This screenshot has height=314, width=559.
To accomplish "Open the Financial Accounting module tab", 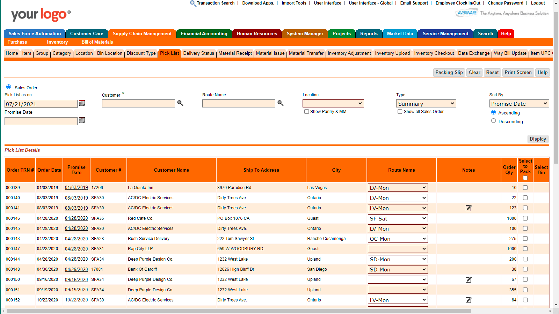I will click(204, 33).
